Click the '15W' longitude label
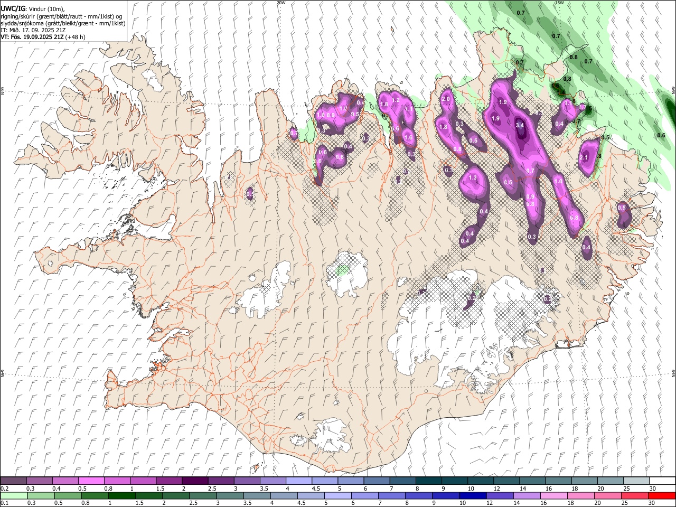Viewport: 676px width, 507px height. click(559, 3)
